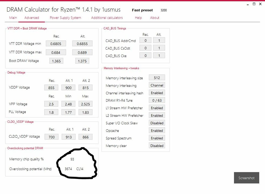Click VTT DDR Voltage max Rec. value 0.684
265x194 pixels.
coord(56,53)
